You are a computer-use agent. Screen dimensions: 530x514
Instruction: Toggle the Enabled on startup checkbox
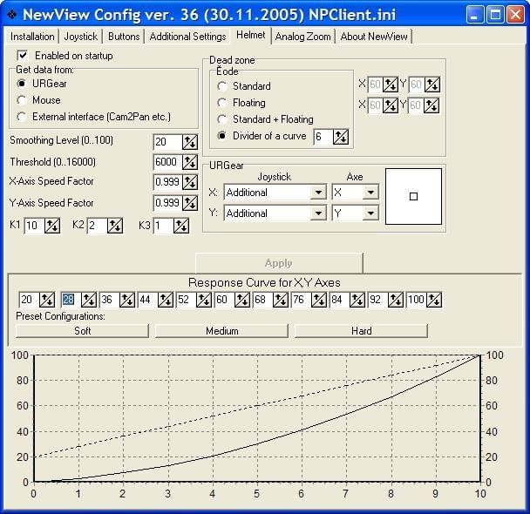point(22,56)
